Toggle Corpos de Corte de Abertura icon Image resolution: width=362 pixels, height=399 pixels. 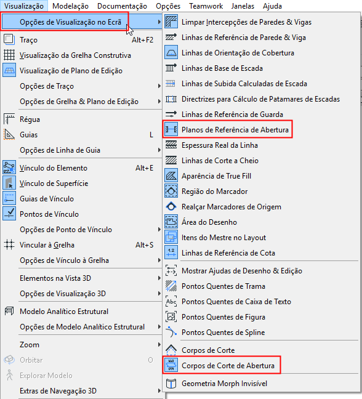[171, 365]
